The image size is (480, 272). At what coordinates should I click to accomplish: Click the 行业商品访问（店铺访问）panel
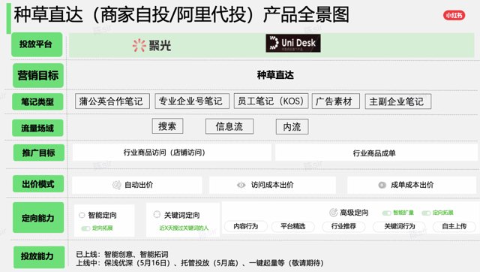click(x=172, y=153)
